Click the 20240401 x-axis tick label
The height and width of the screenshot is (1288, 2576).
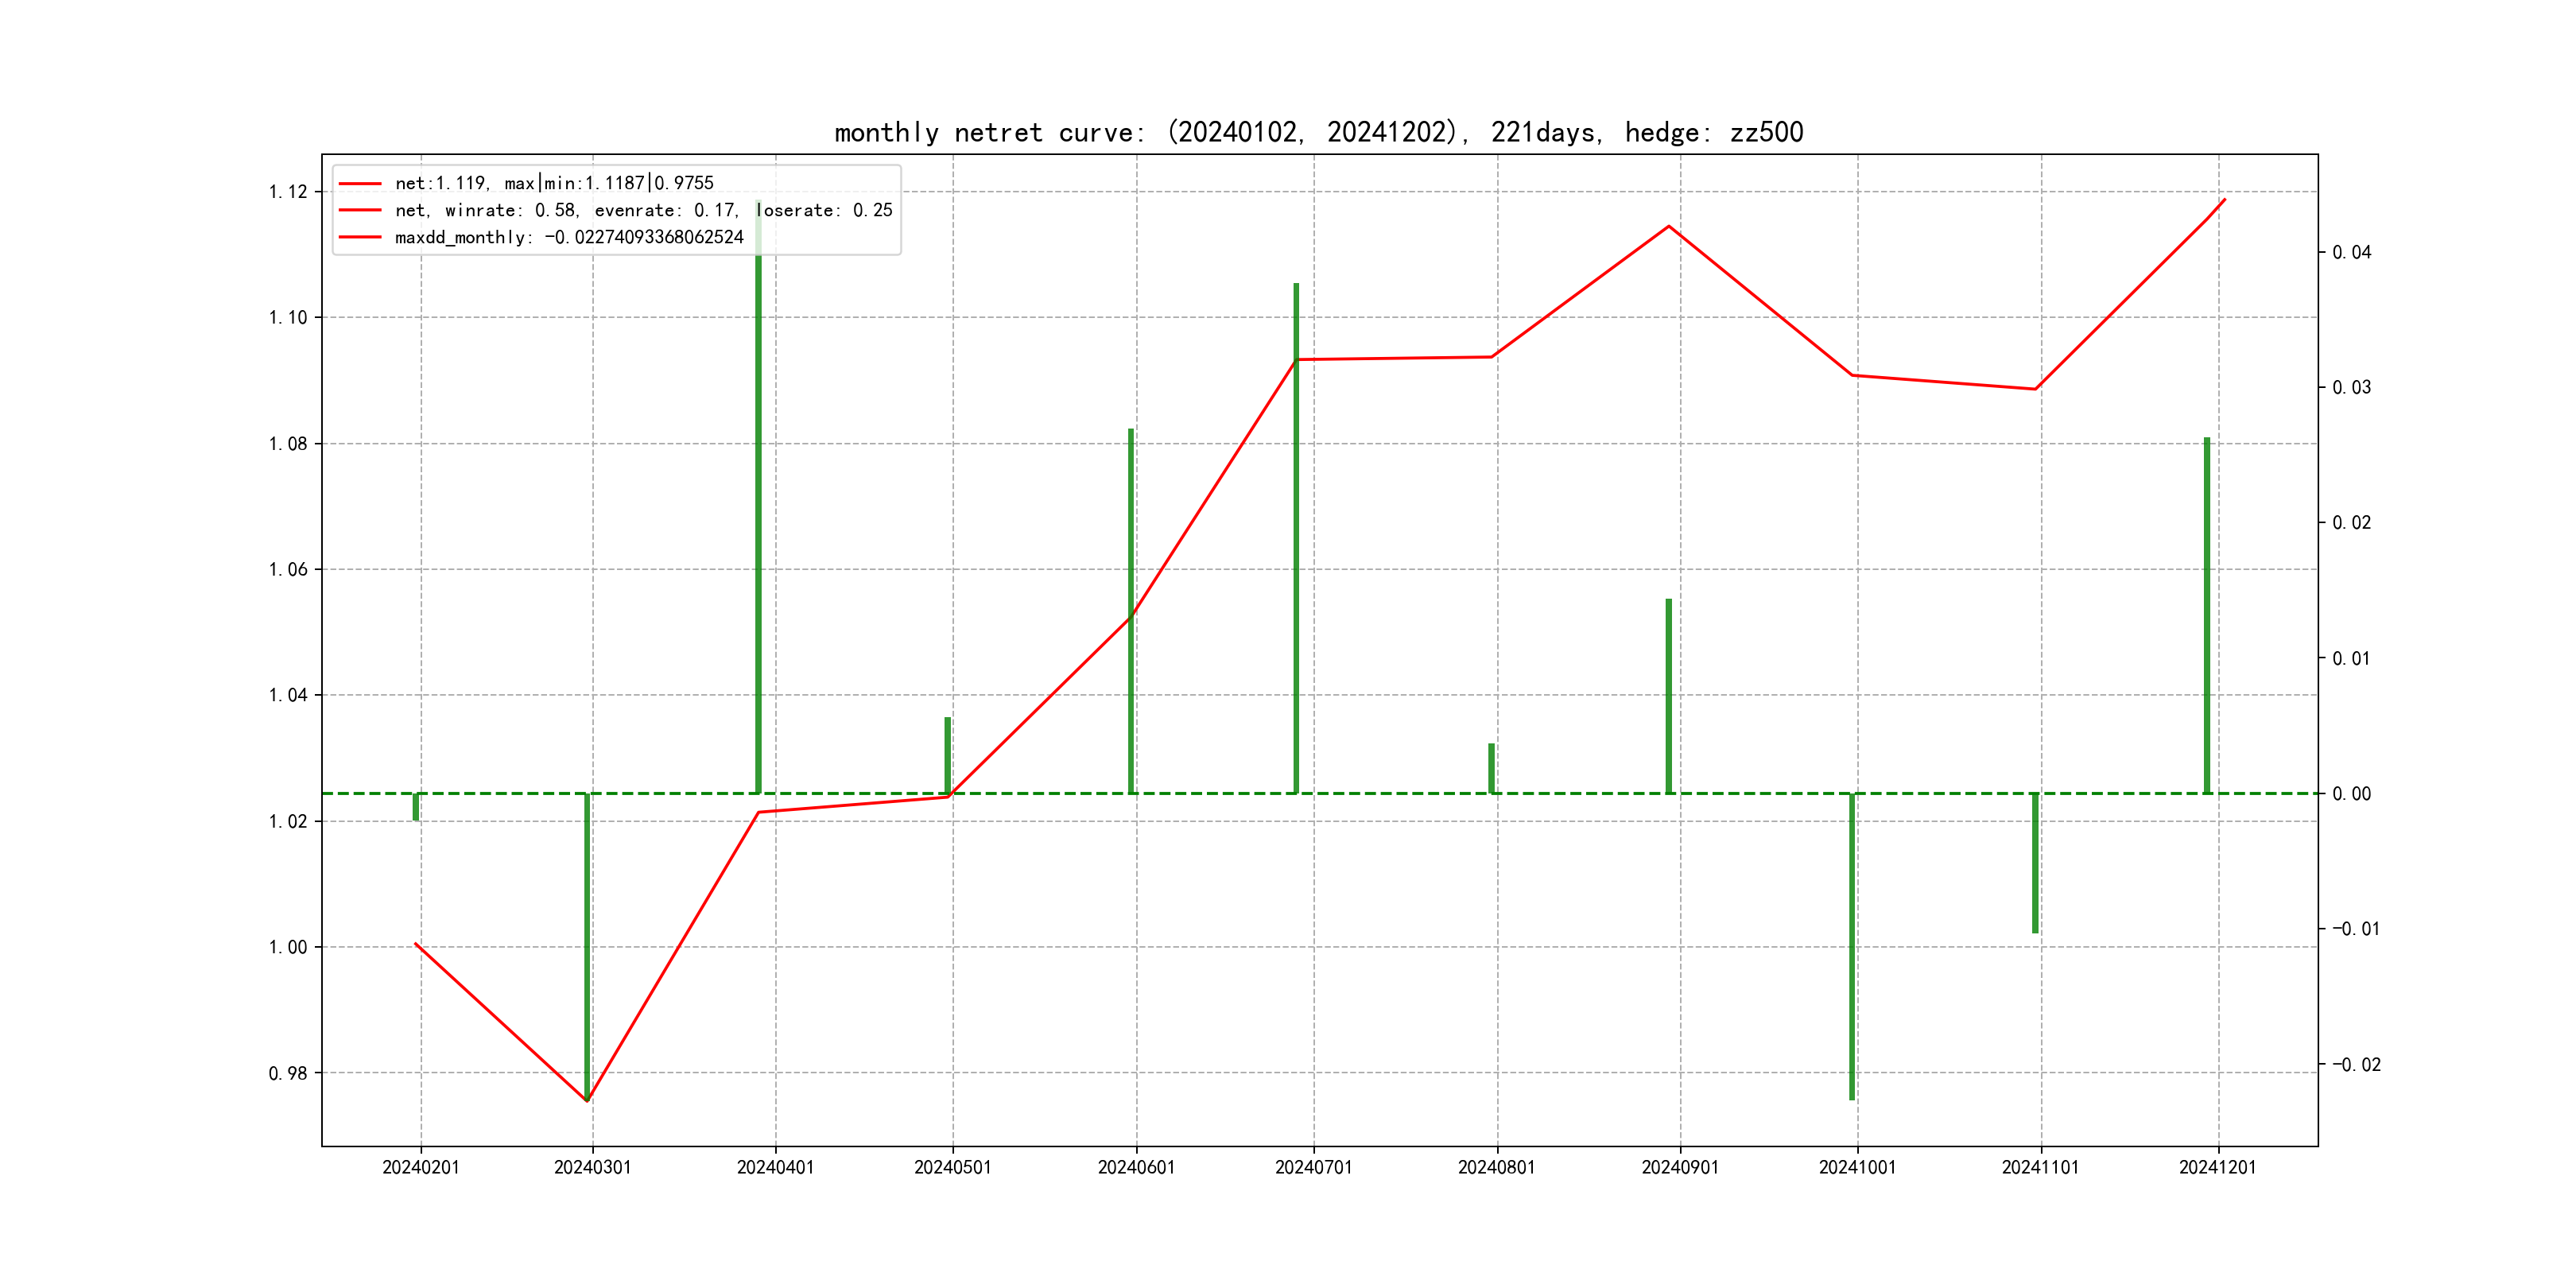[775, 1167]
